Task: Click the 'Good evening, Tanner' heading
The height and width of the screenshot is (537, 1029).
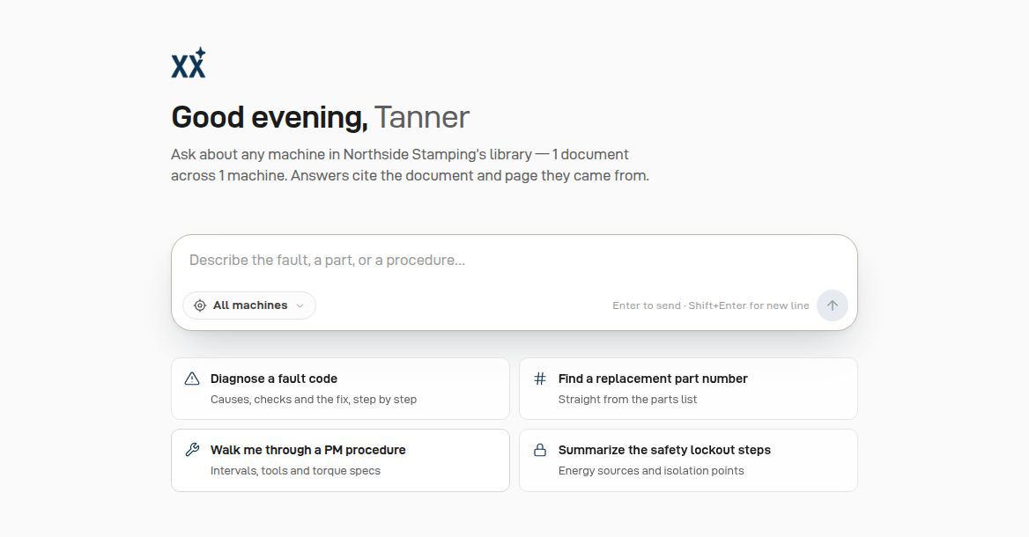Action: coord(321,118)
